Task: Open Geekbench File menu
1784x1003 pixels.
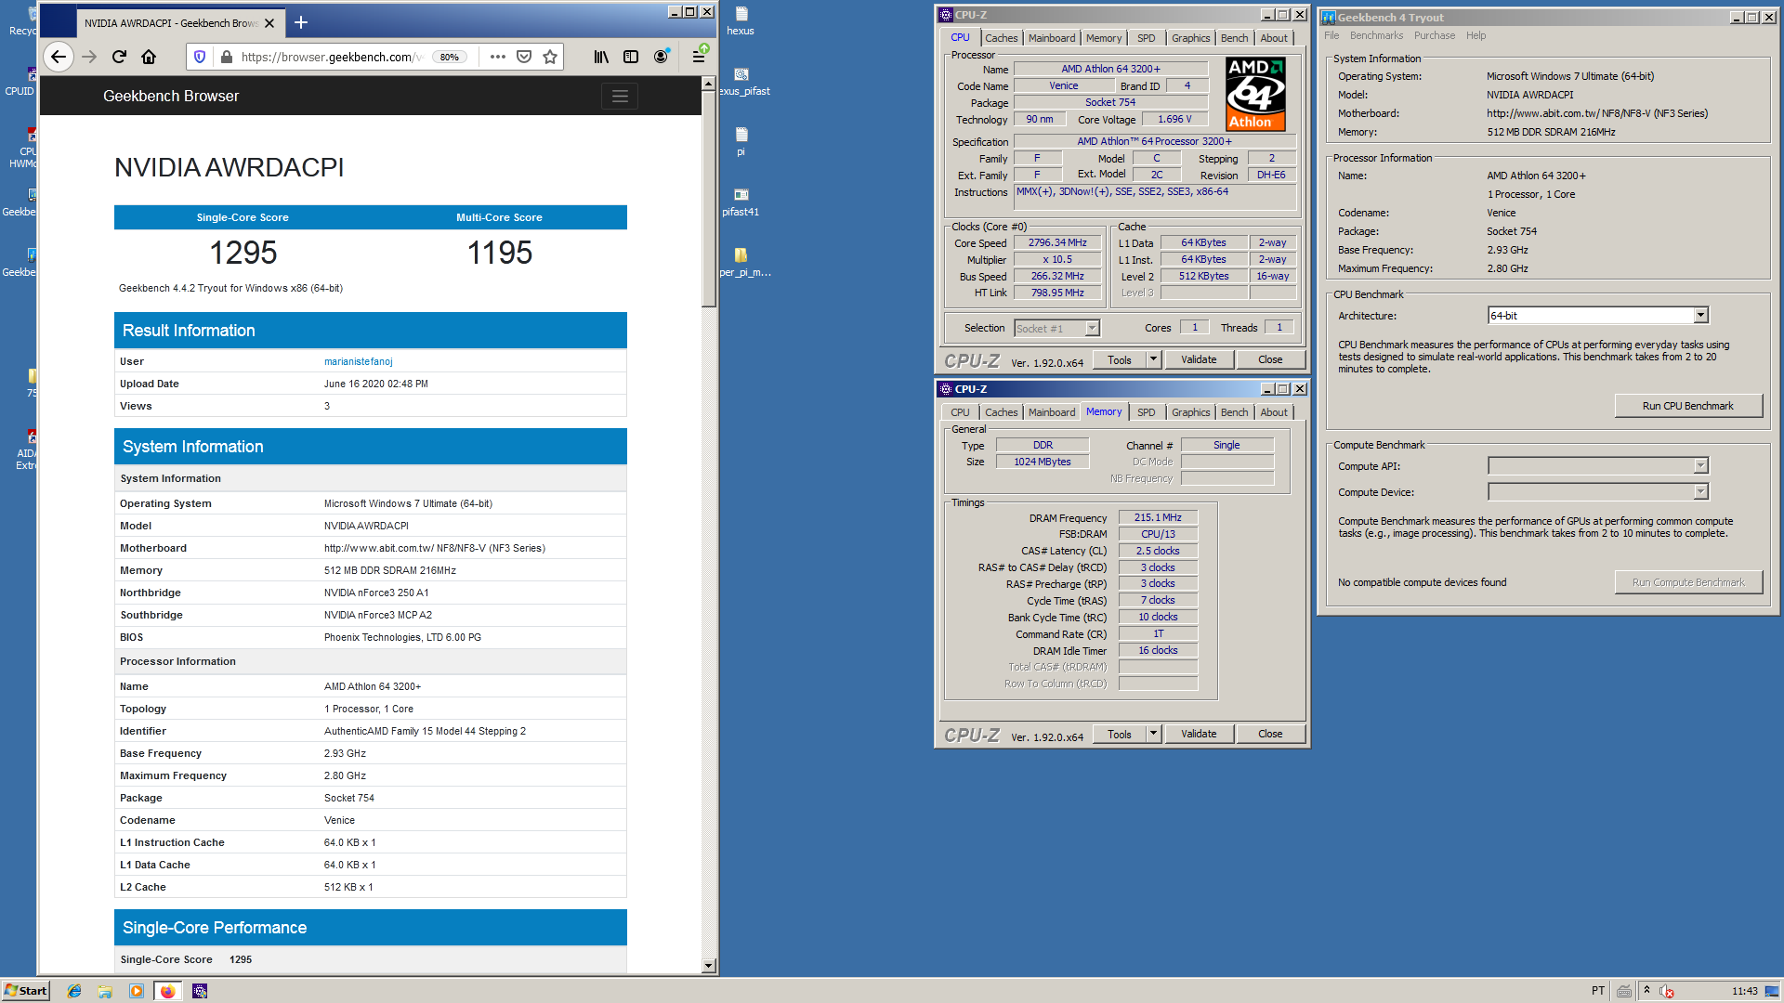Action: tap(1331, 35)
